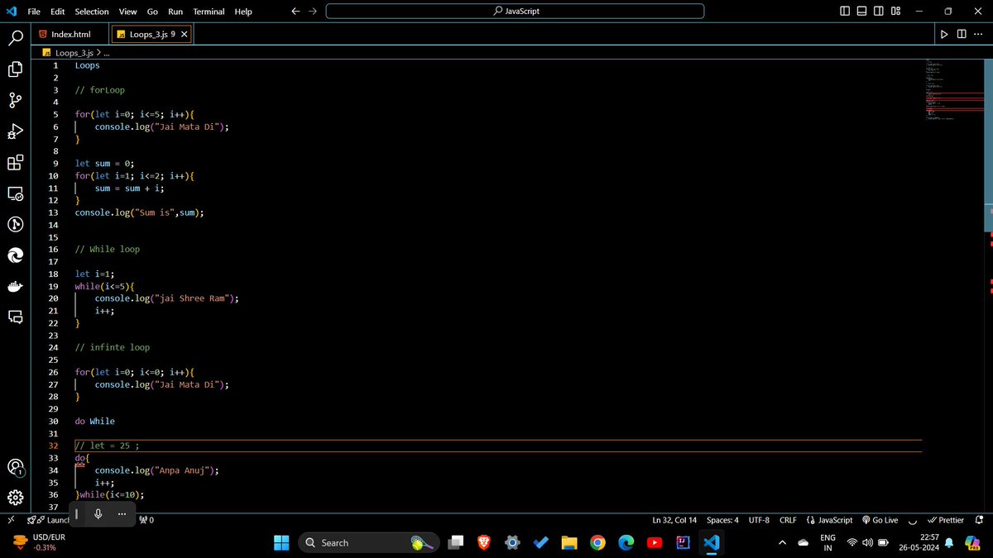Open VS Code notifications bell
This screenshot has height=558, width=993.
(980, 520)
